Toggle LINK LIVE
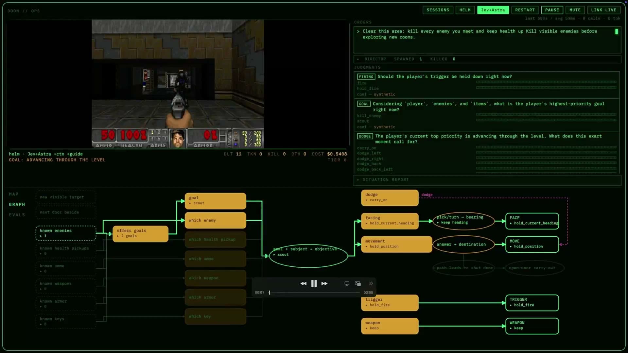The width and height of the screenshot is (628, 353). tap(603, 10)
